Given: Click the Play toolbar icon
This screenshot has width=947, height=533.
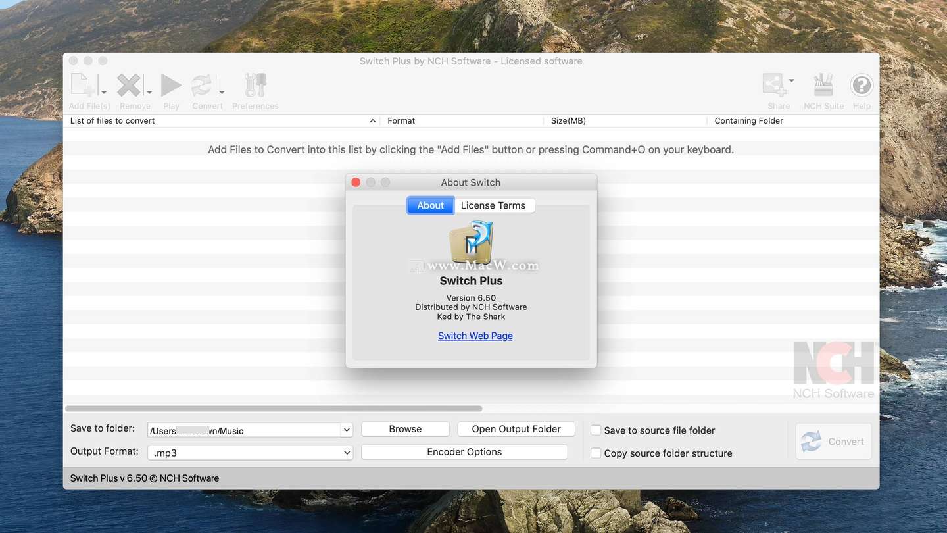Looking at the screenshot, I should tap(171, 86).
